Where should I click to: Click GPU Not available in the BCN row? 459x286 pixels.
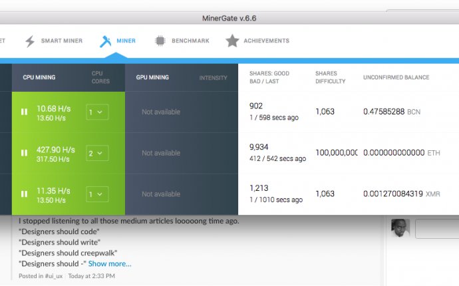(x=161, y=112)
